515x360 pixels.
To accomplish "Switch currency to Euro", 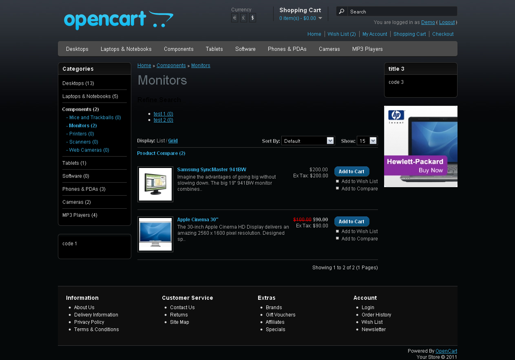I will tap(234, 18).
